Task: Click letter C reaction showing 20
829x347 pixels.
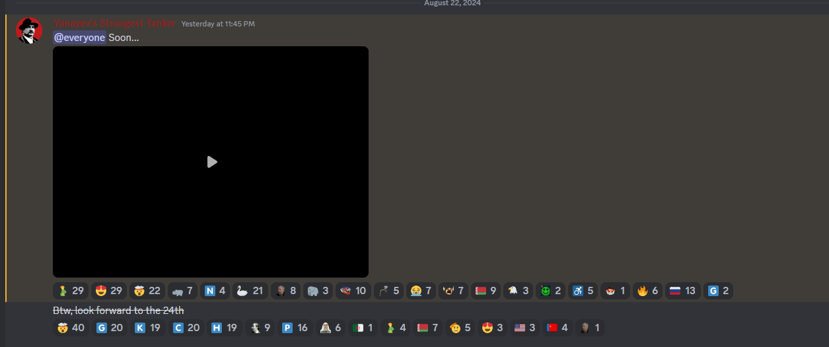Action: click(186, 328)
